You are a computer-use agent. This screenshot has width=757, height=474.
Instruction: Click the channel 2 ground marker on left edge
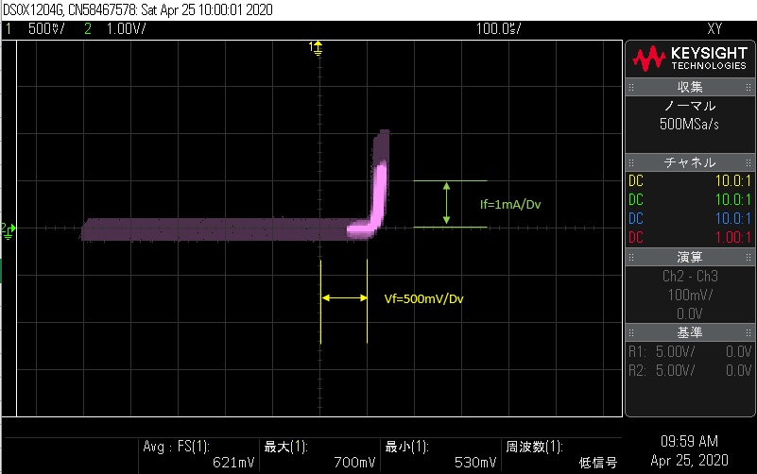coord(5,229)
